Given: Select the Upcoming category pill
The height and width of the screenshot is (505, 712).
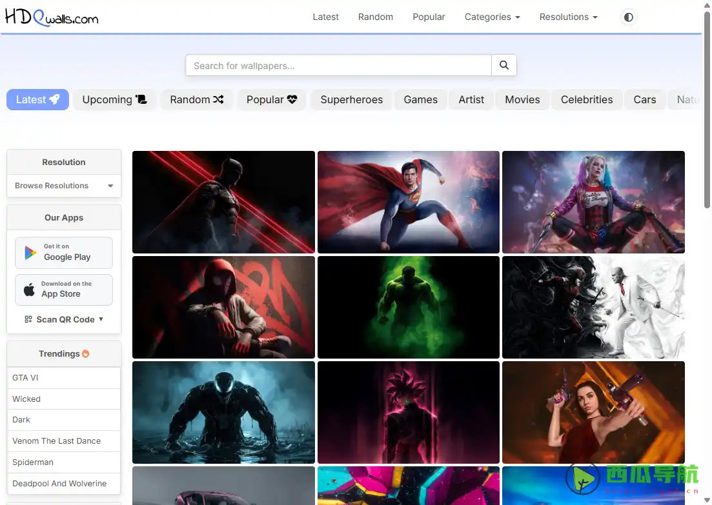Looking at the screenshot, I should [x=114, y=99].
